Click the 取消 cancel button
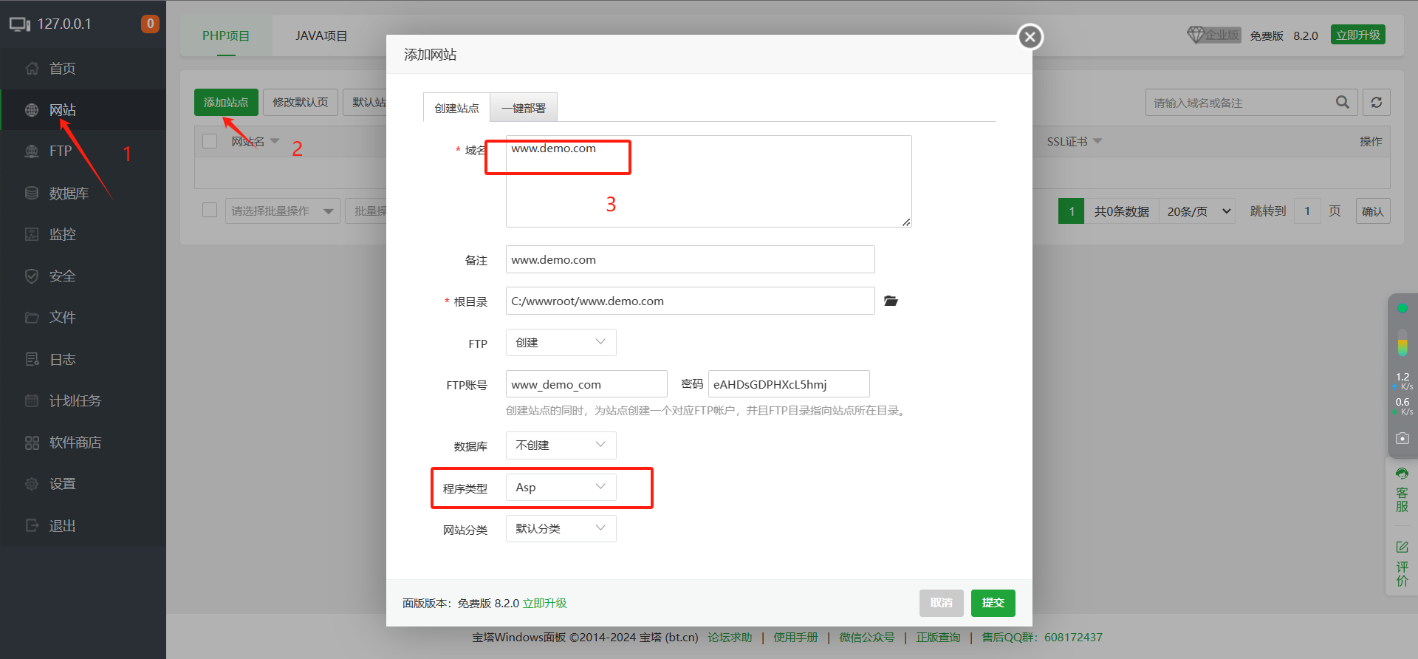 pyautogui.click(x=942, y=603)
